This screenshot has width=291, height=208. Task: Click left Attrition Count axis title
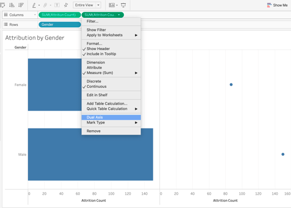94,201
